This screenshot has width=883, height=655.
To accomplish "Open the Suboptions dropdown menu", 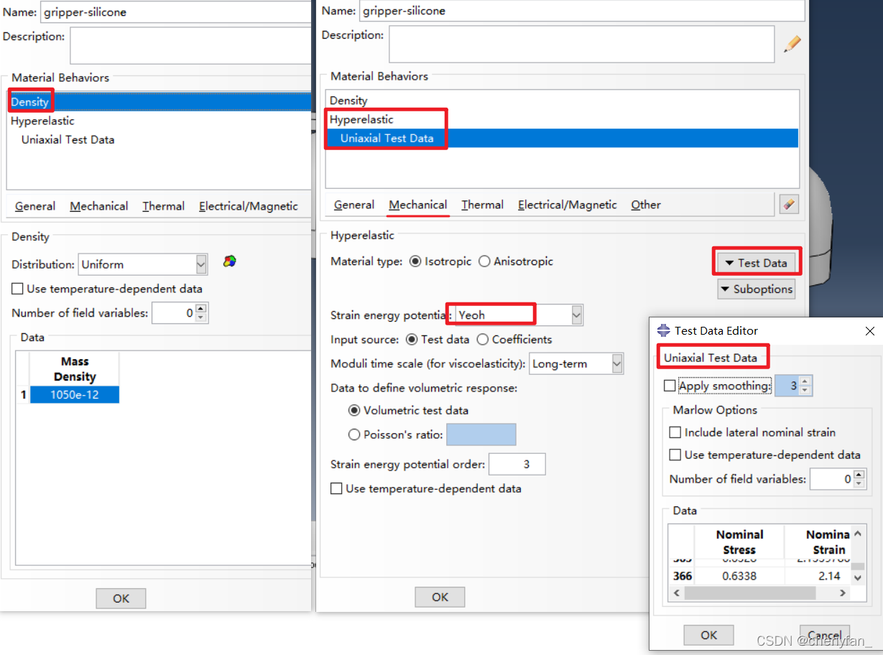I will pos(756,289).
